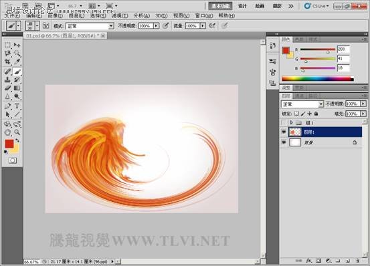370x266 pixels.
Task: Toggle the brush panel button
Action: [x=45, y=25]
